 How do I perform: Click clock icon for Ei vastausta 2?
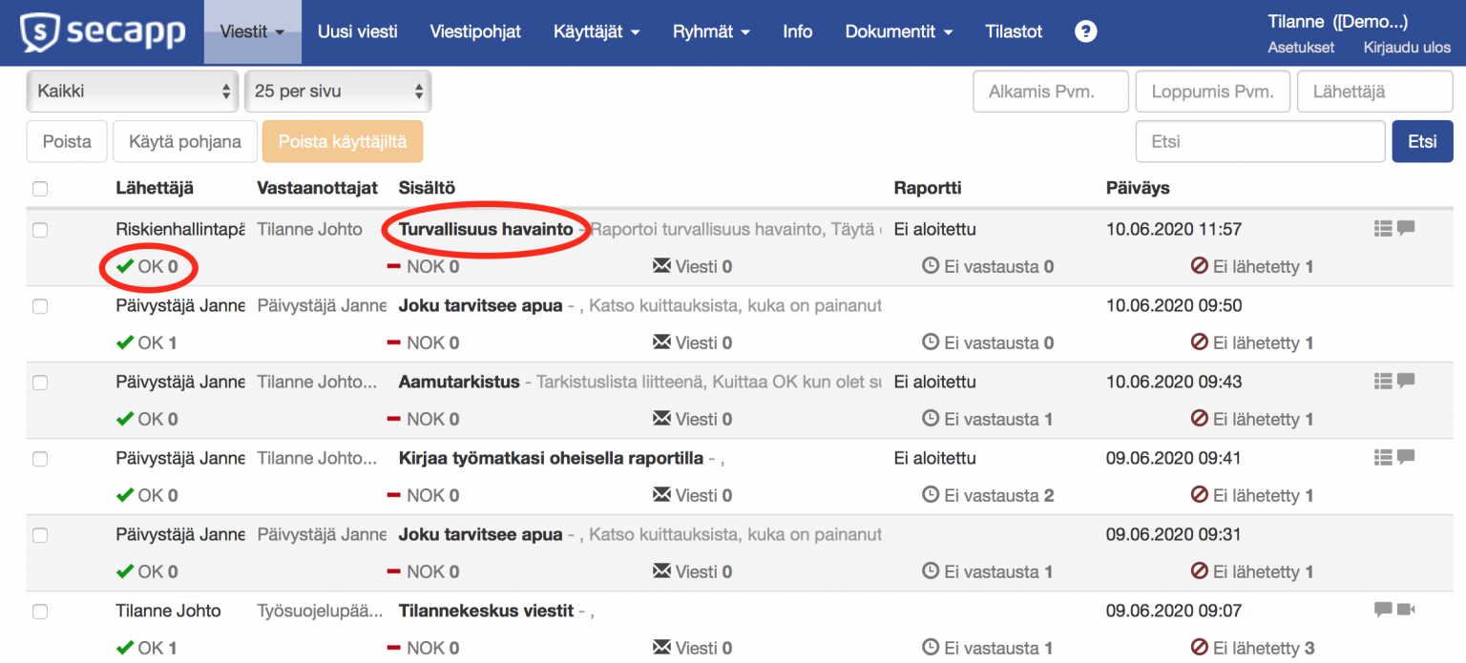pos(931,495)
